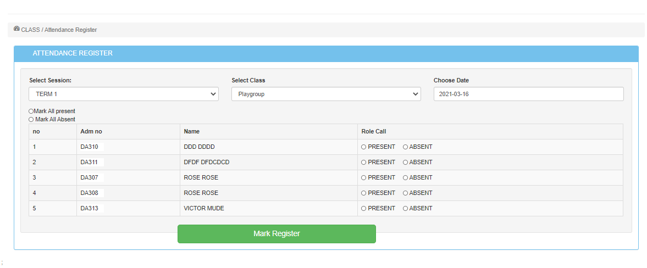The width and height of the screenshot is (647, 268).
Task: Click the CLASS breadcrumb link
Action: [30, 30]
